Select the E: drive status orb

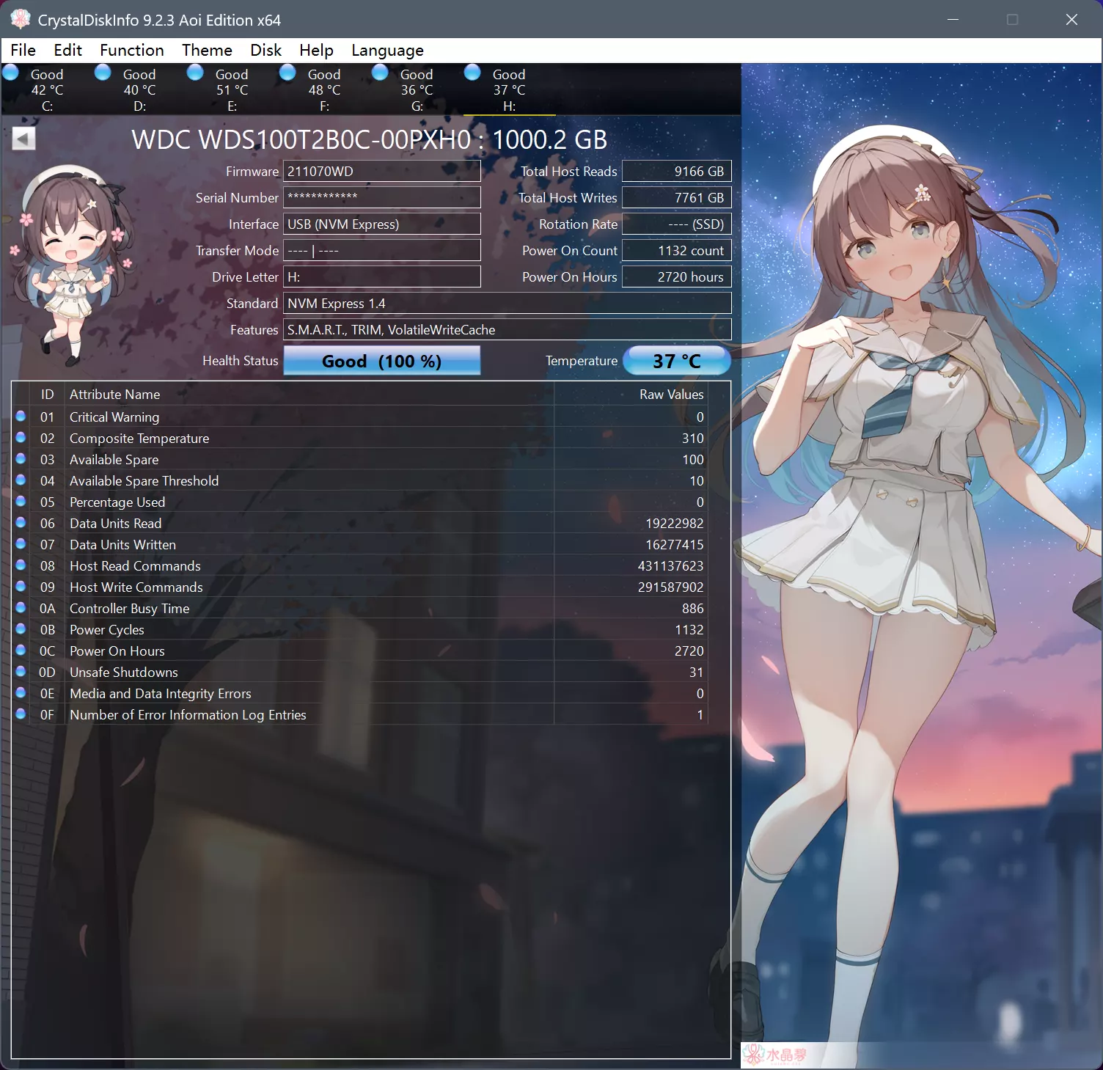(196, 73)
